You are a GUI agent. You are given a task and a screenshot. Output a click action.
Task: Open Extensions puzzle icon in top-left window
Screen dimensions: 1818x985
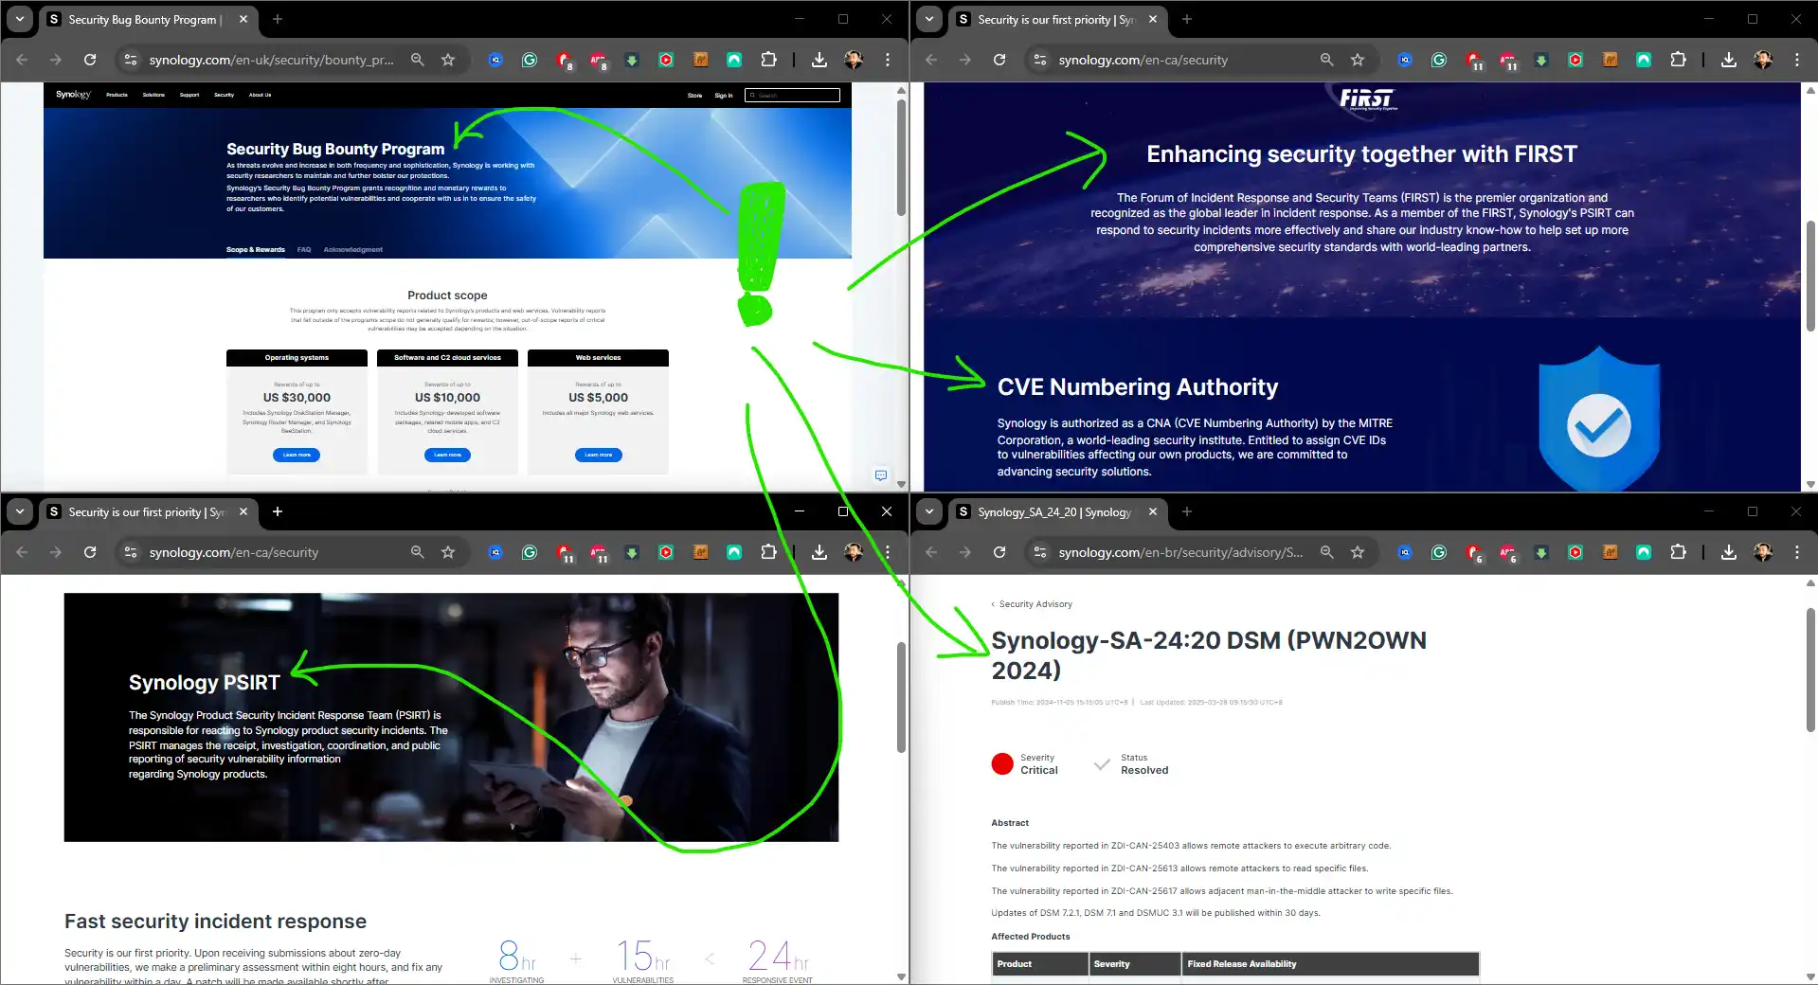[768, 60]
